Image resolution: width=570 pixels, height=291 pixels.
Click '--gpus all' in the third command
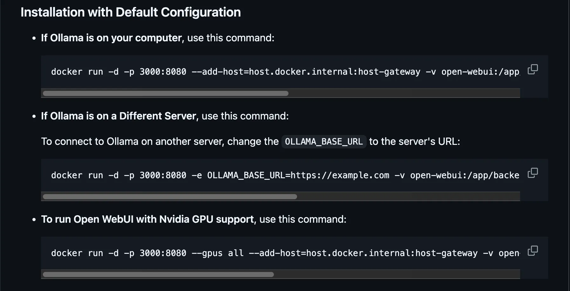click(217, 253)
